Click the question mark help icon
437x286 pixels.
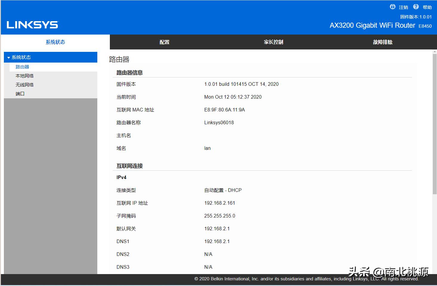click(416, 7)
